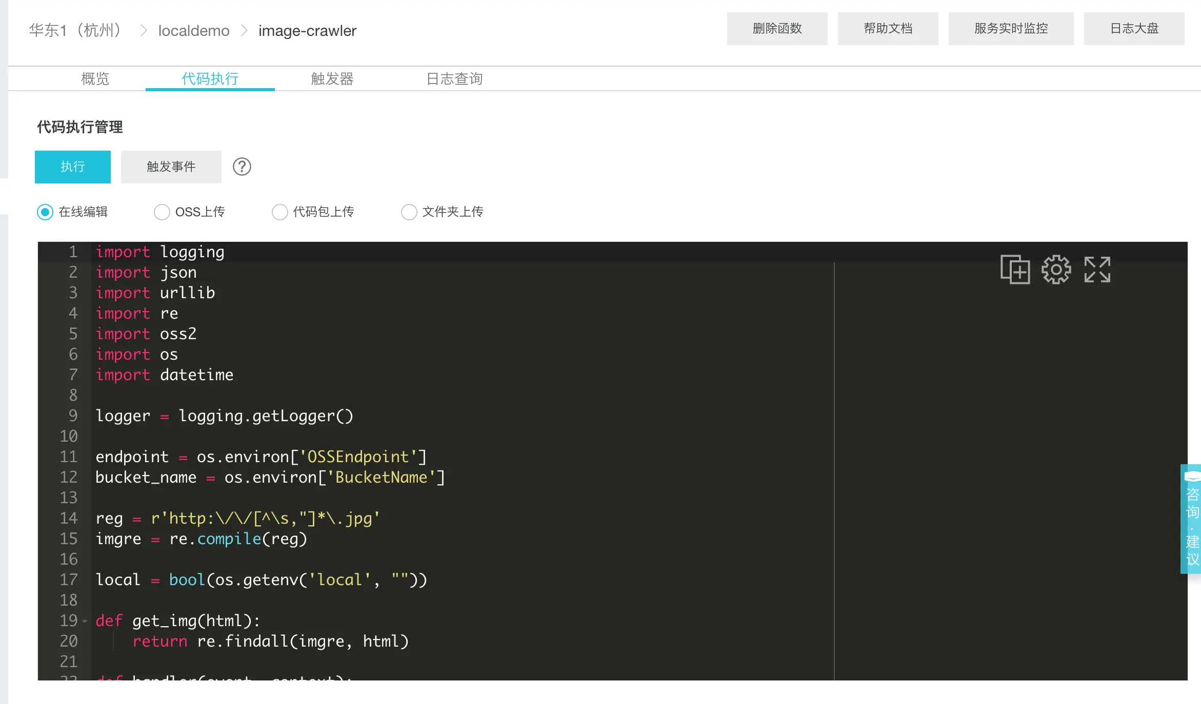
Task: Click the help question mark icon
Action: click(x=242, y=167)
